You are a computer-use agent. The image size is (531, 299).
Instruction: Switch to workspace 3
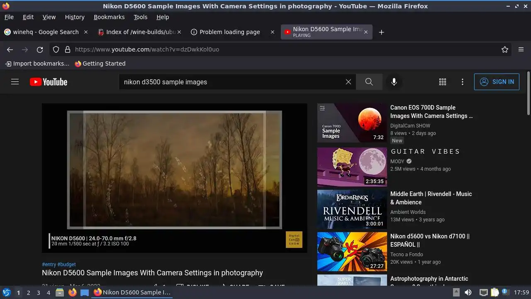point(39,293)
